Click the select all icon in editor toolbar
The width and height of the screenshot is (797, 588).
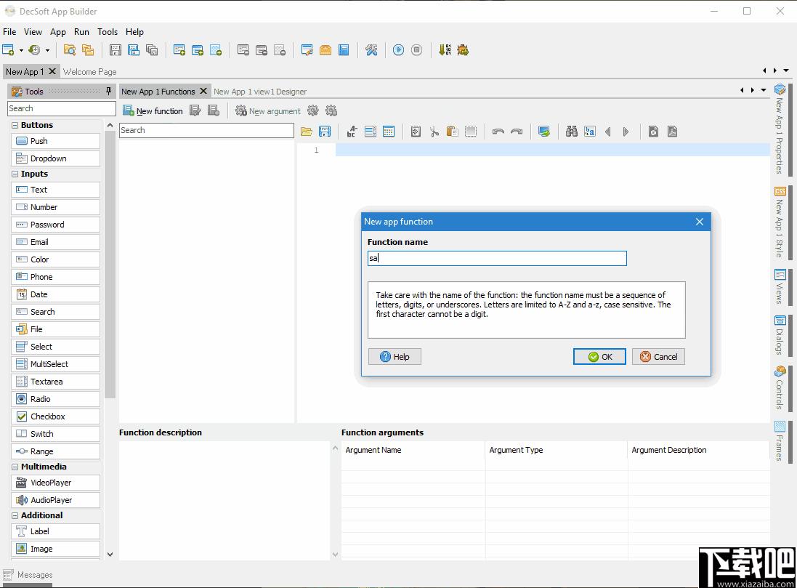[x=471, y=132]
